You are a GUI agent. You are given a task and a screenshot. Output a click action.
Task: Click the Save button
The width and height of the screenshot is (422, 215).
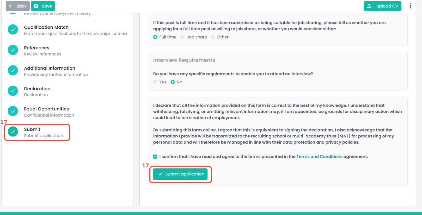[x=43, y=6]
